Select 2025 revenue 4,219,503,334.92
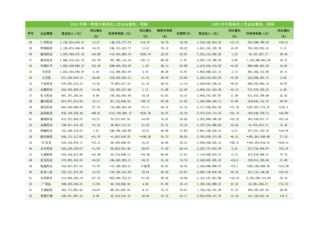Image resolution: width=319 pixels, height=225 pixels. (209, 66)
